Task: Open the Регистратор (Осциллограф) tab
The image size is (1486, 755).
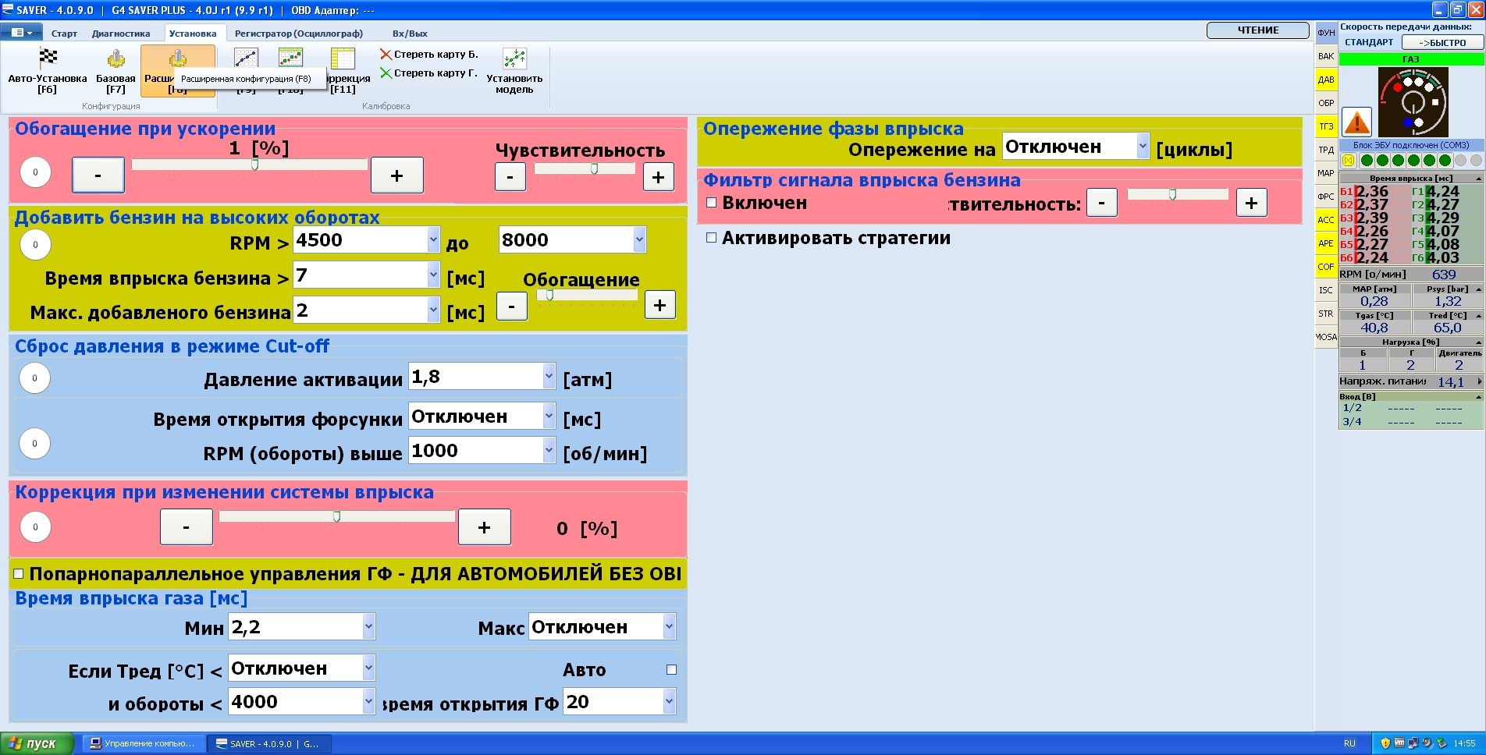Action: click(298, 34)
